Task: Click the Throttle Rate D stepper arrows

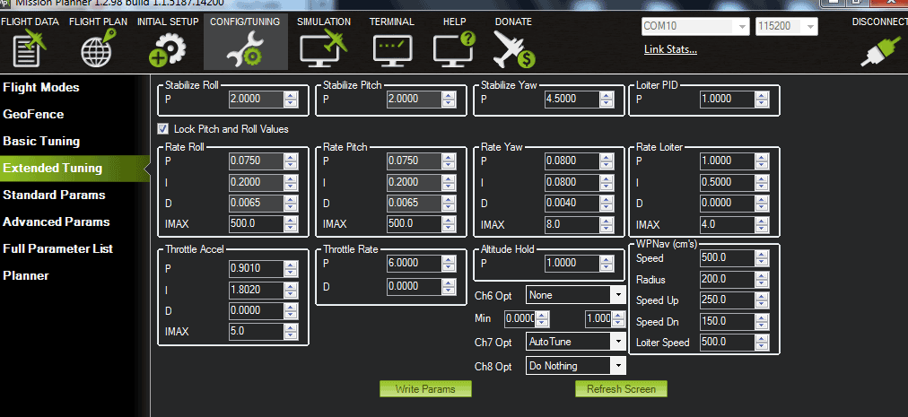Action: click(x=449, y=287)
